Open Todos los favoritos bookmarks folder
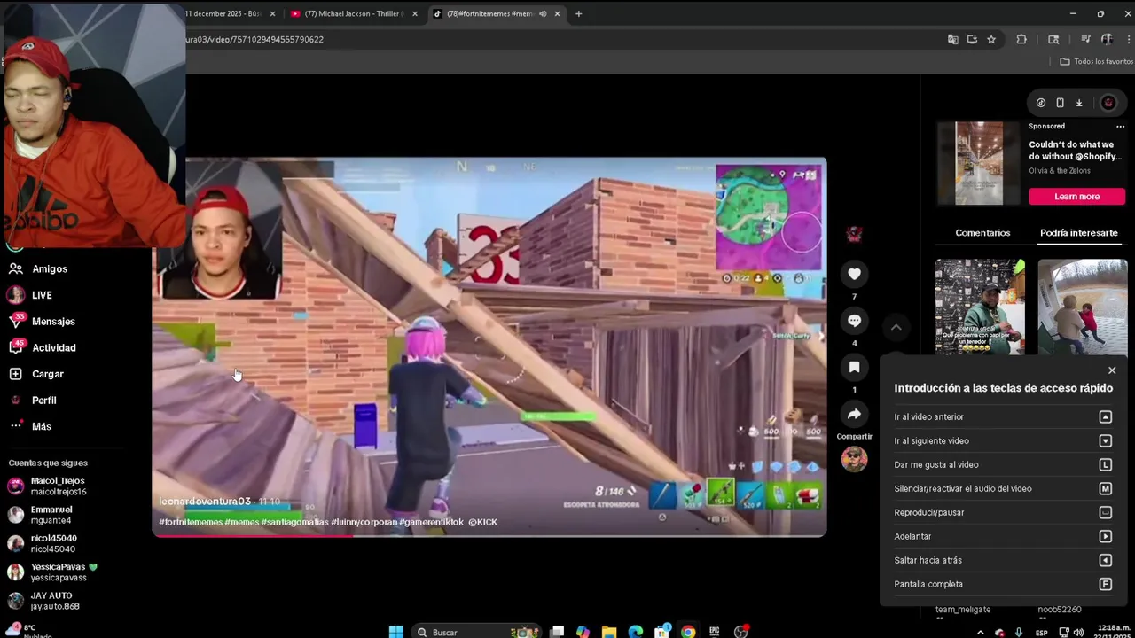 click(x=1097, y=61)
